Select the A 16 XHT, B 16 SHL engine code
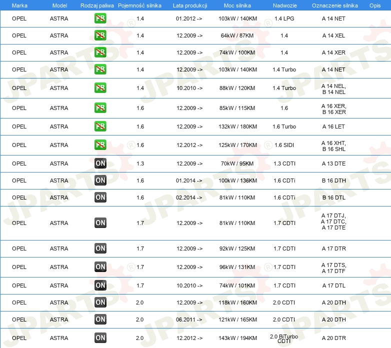This screenshot has height=348, width=391. pos(333,146)
